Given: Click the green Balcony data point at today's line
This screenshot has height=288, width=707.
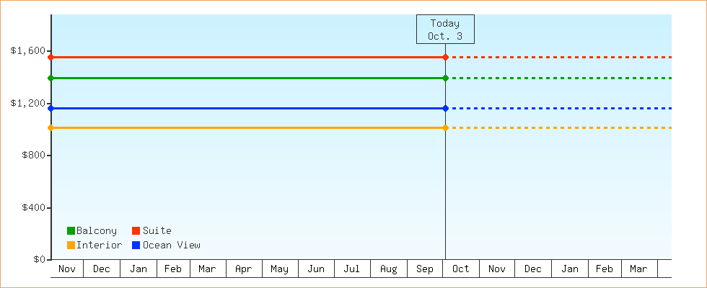Looking at the screenshot, I should pyautogui.click(x=445, y=78).
